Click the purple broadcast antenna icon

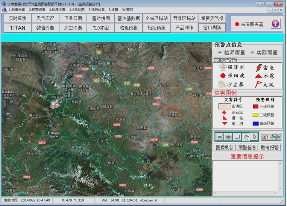(x=275, y=24)
